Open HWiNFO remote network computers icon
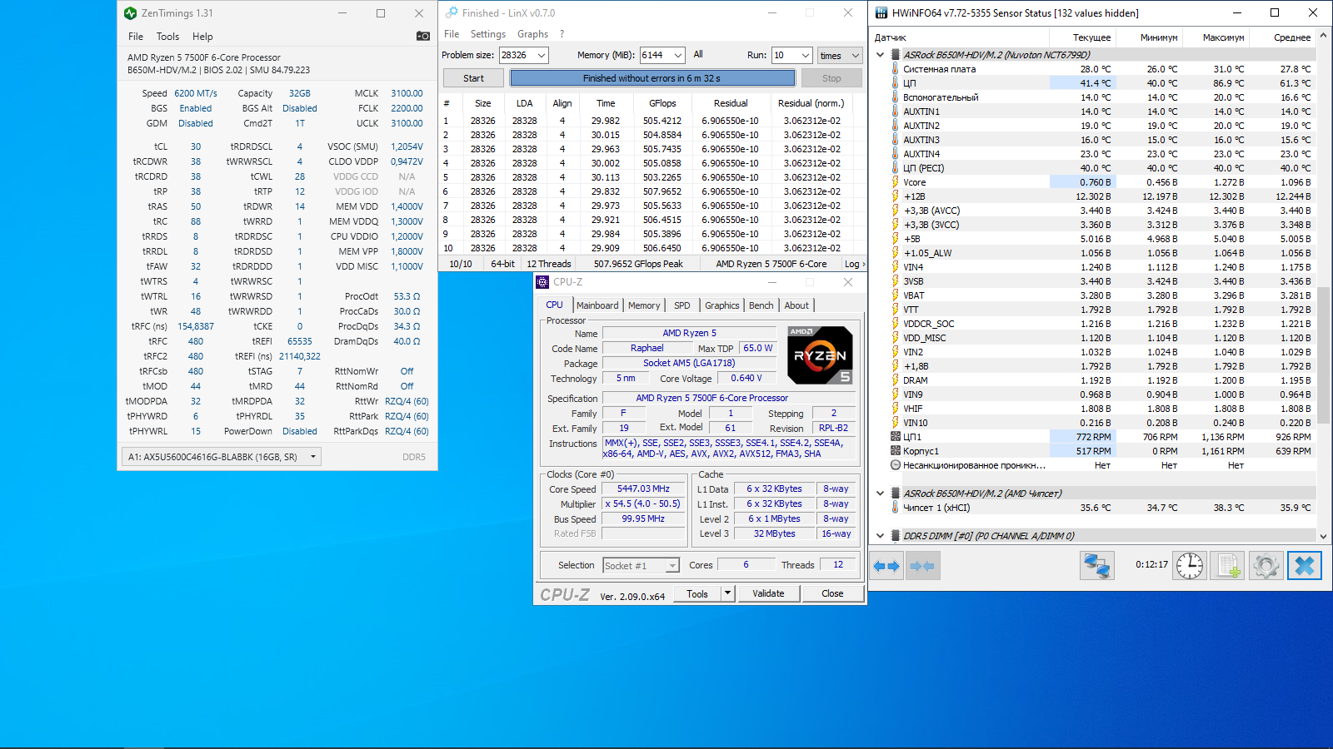Image resolution: width=1333 pixels, height=749 pixels. click(x=1097, y=566)
